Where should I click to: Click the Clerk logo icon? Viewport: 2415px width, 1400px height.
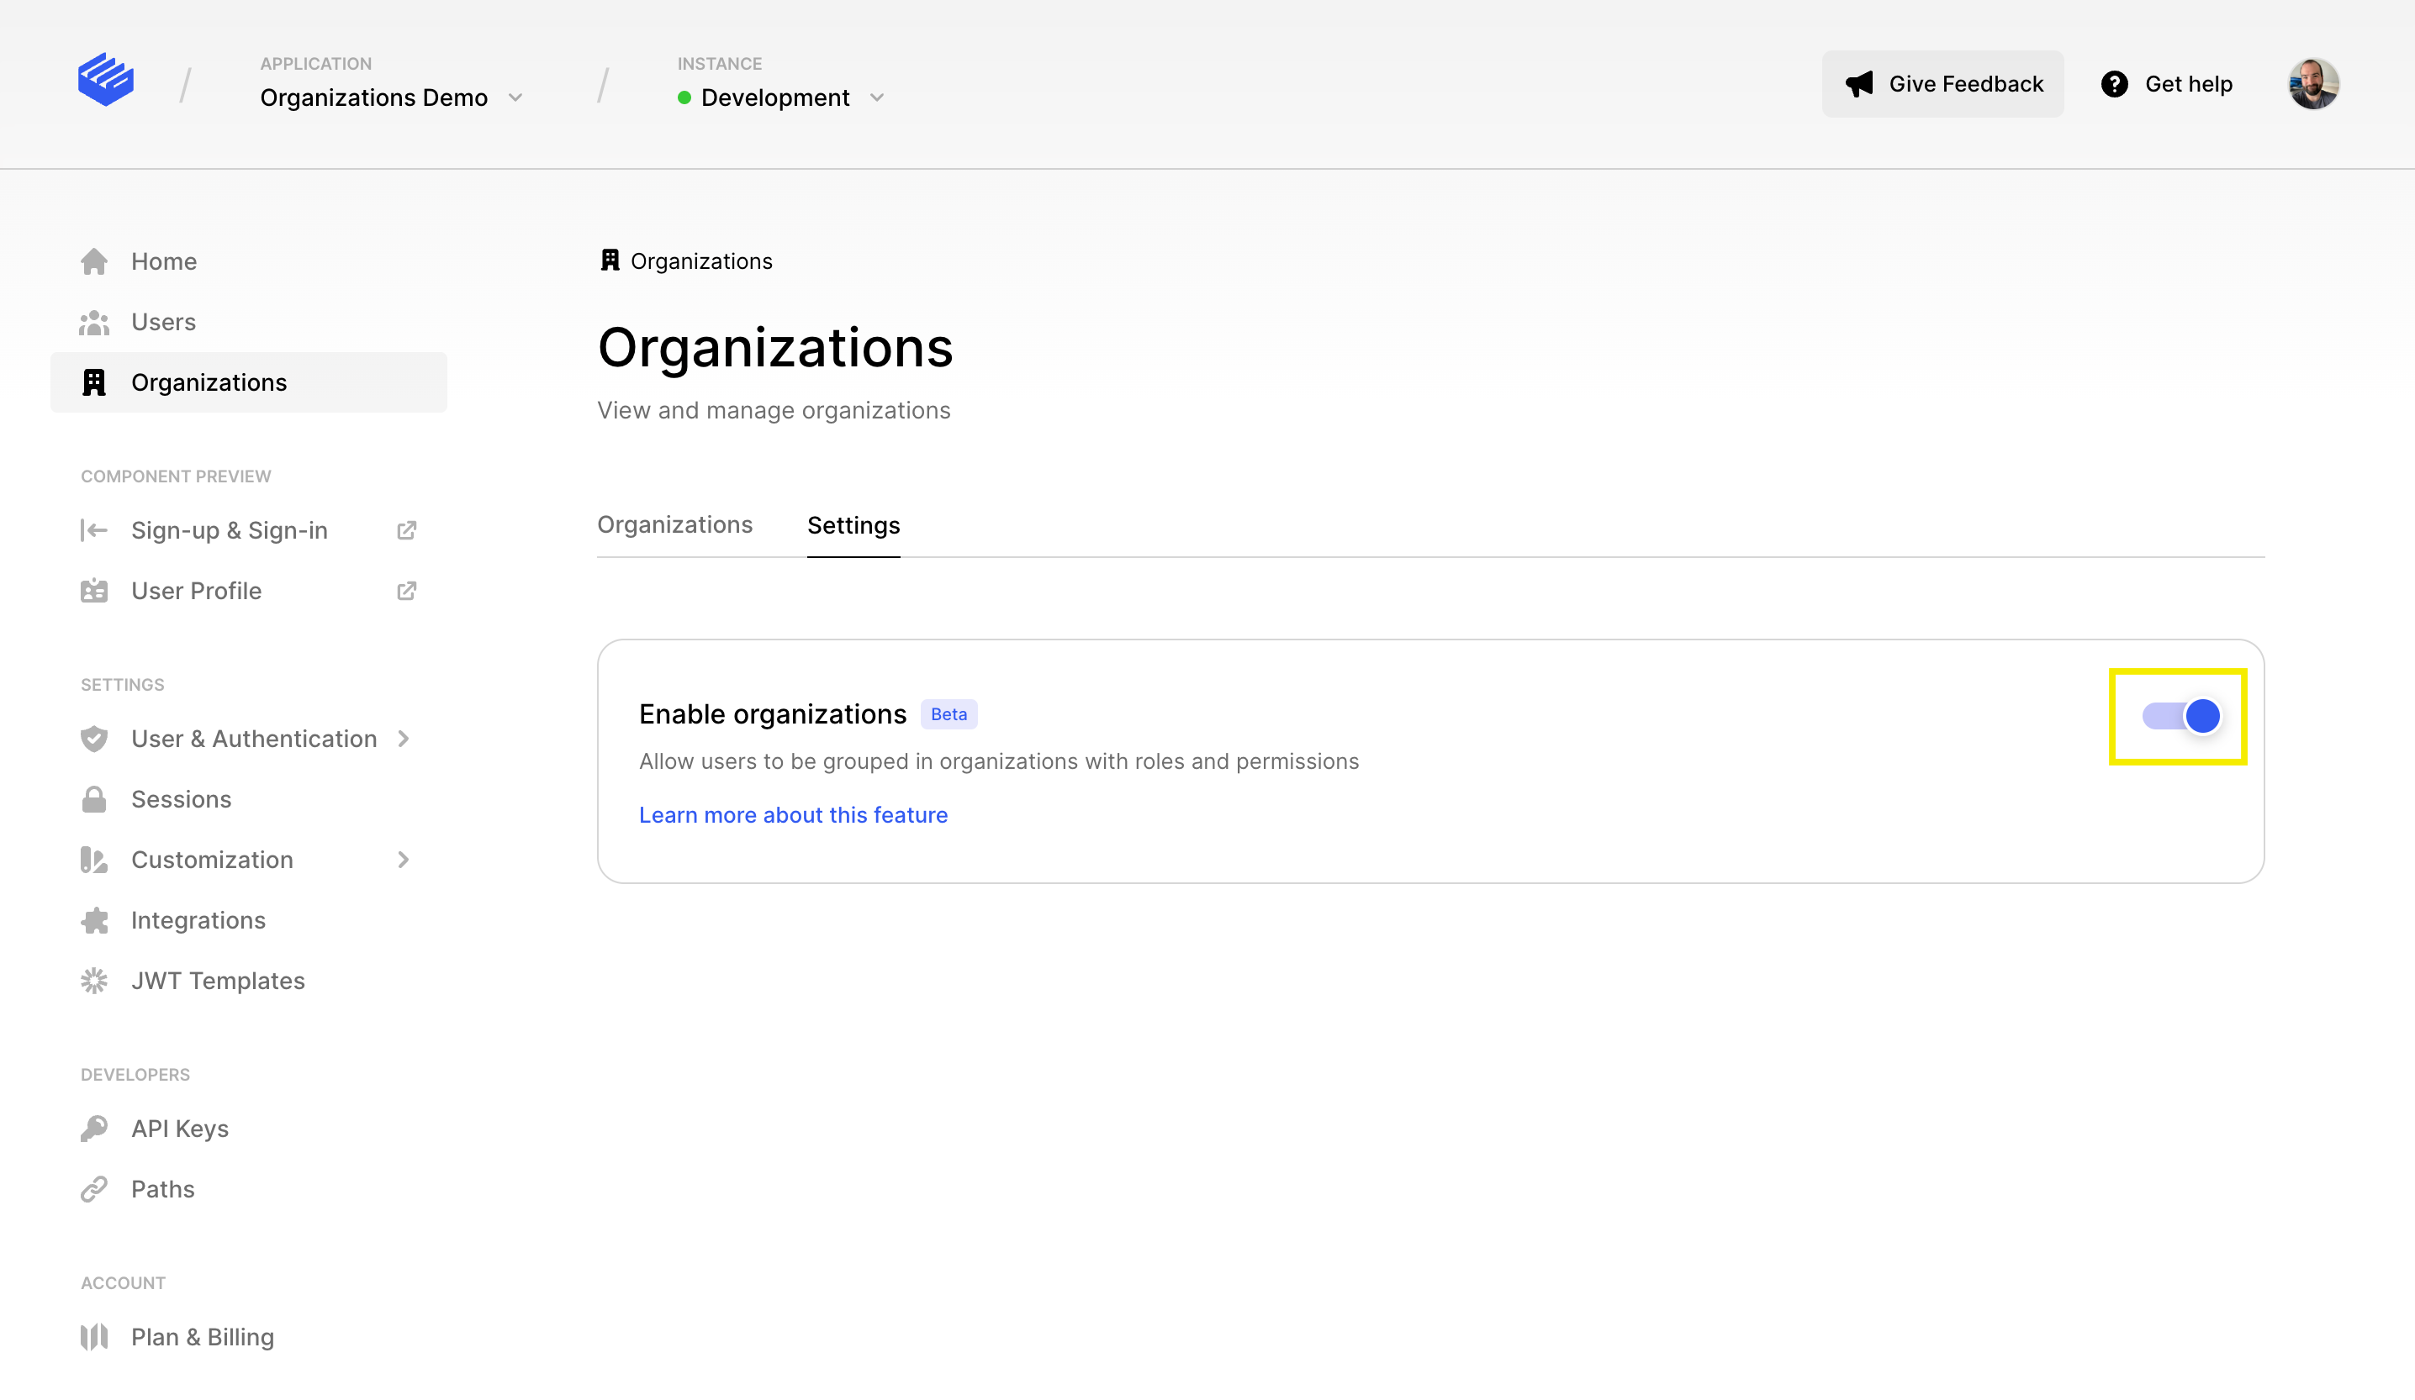(x=105, y=81)
